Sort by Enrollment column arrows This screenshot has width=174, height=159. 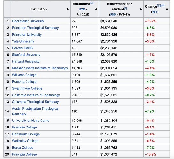[96, 9]
